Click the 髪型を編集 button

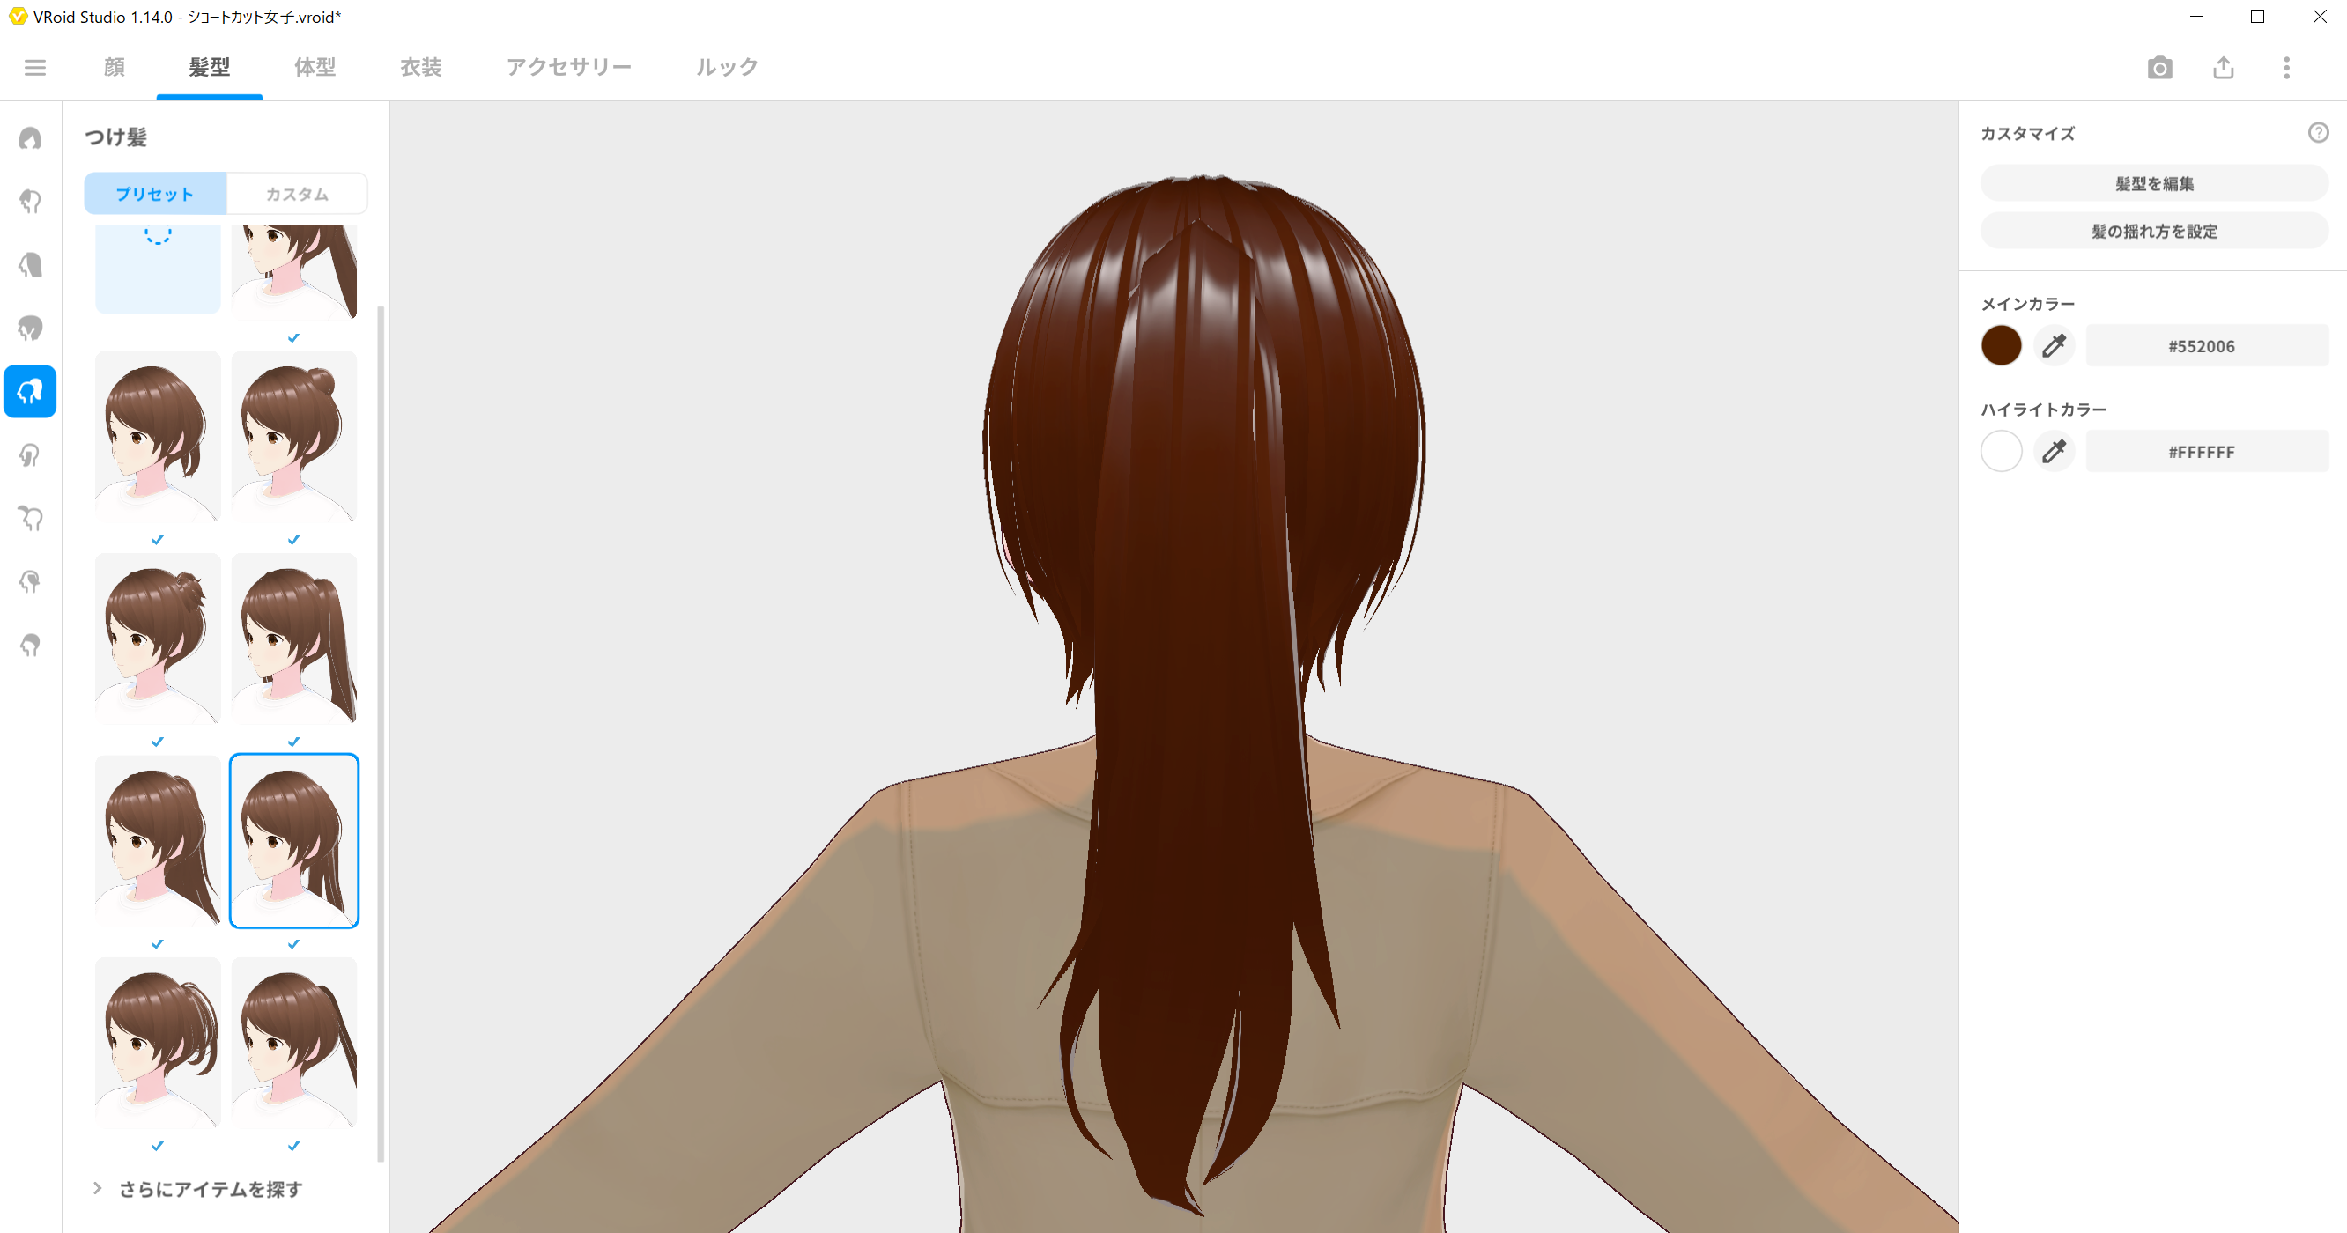point(2154,184)
